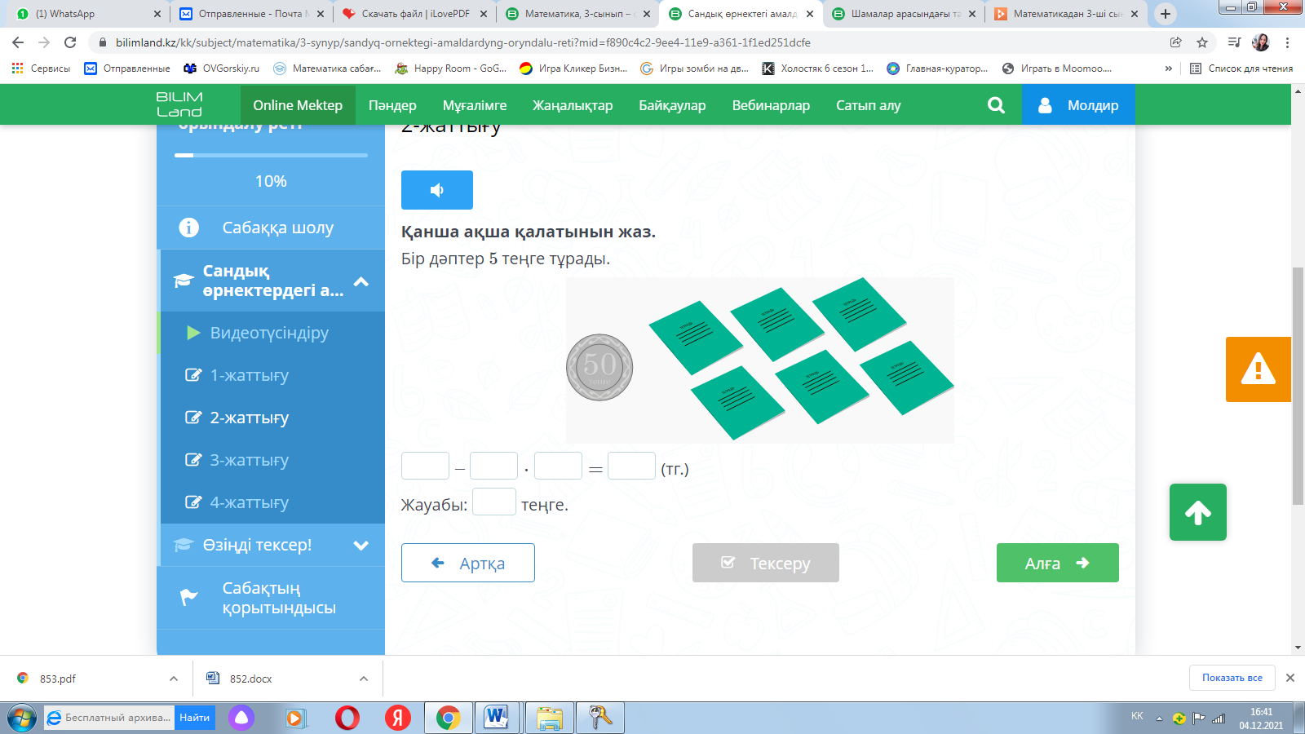This screenshot has width=1305, height=734.
Task: Click the multiplier input box after the dot
Action: pos(558,466)
